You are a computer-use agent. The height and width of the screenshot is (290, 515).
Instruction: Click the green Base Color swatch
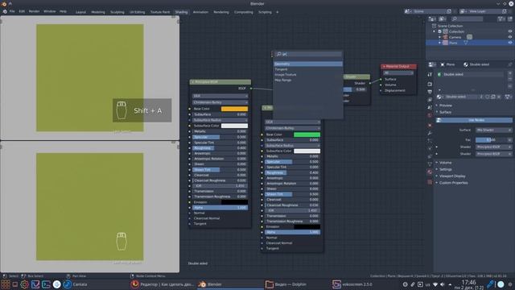coord(307,135)
